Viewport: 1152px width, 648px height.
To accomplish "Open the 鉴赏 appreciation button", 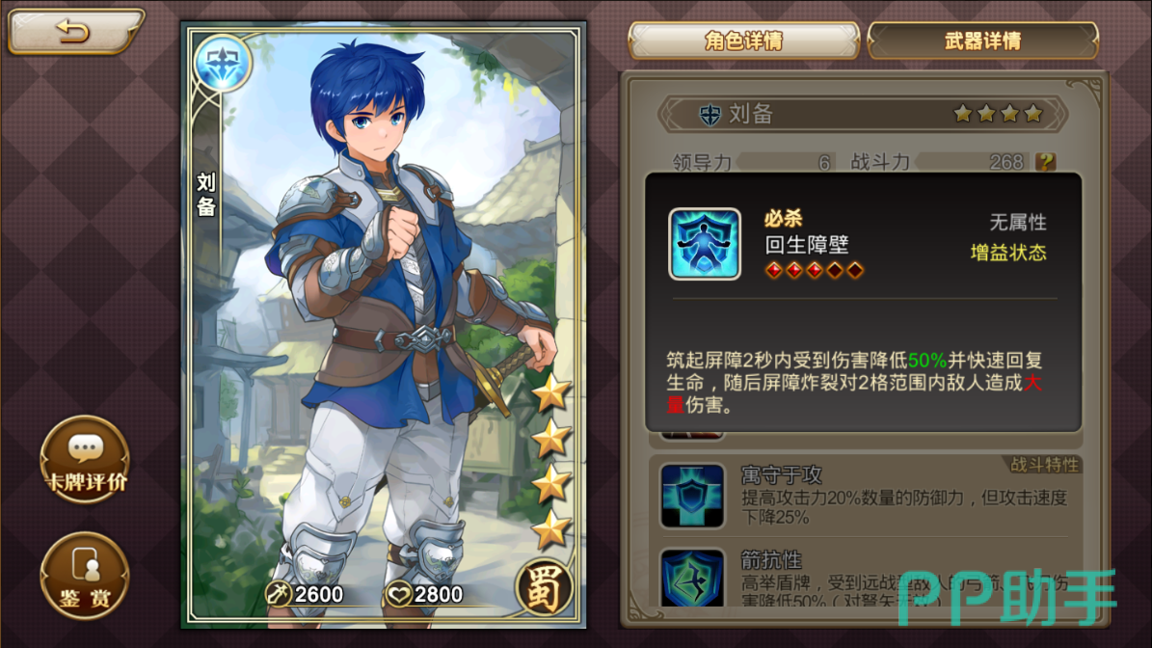I will point(85,576).
